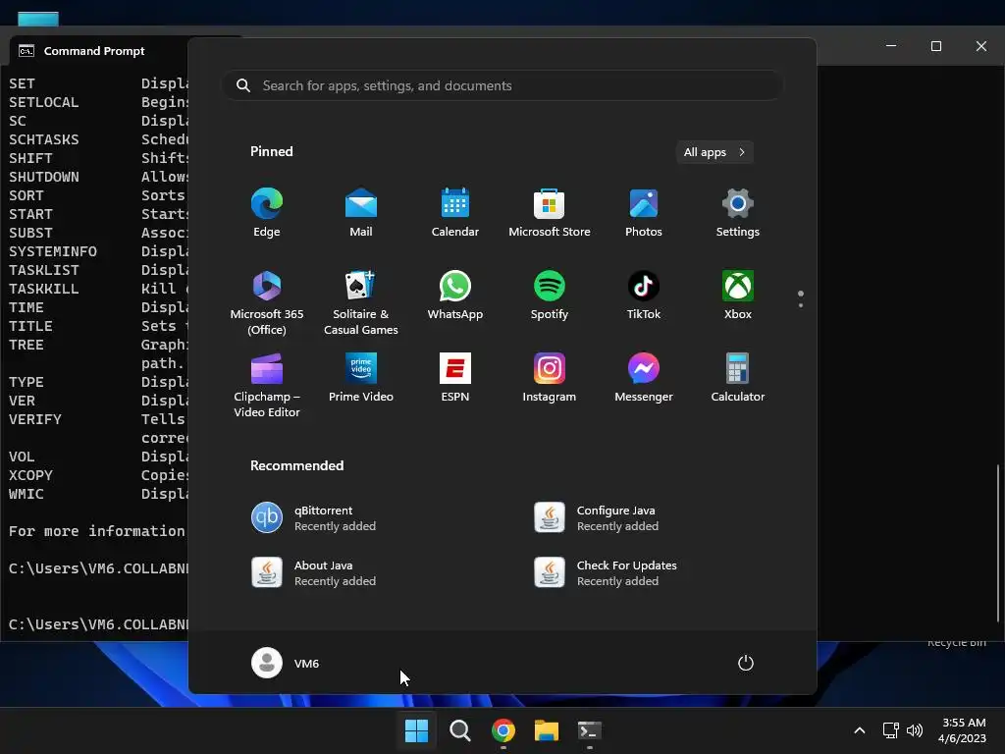Switch to Google Chrome on taskbar
This screenshot has height=754, width=1005.
point(503,730)
